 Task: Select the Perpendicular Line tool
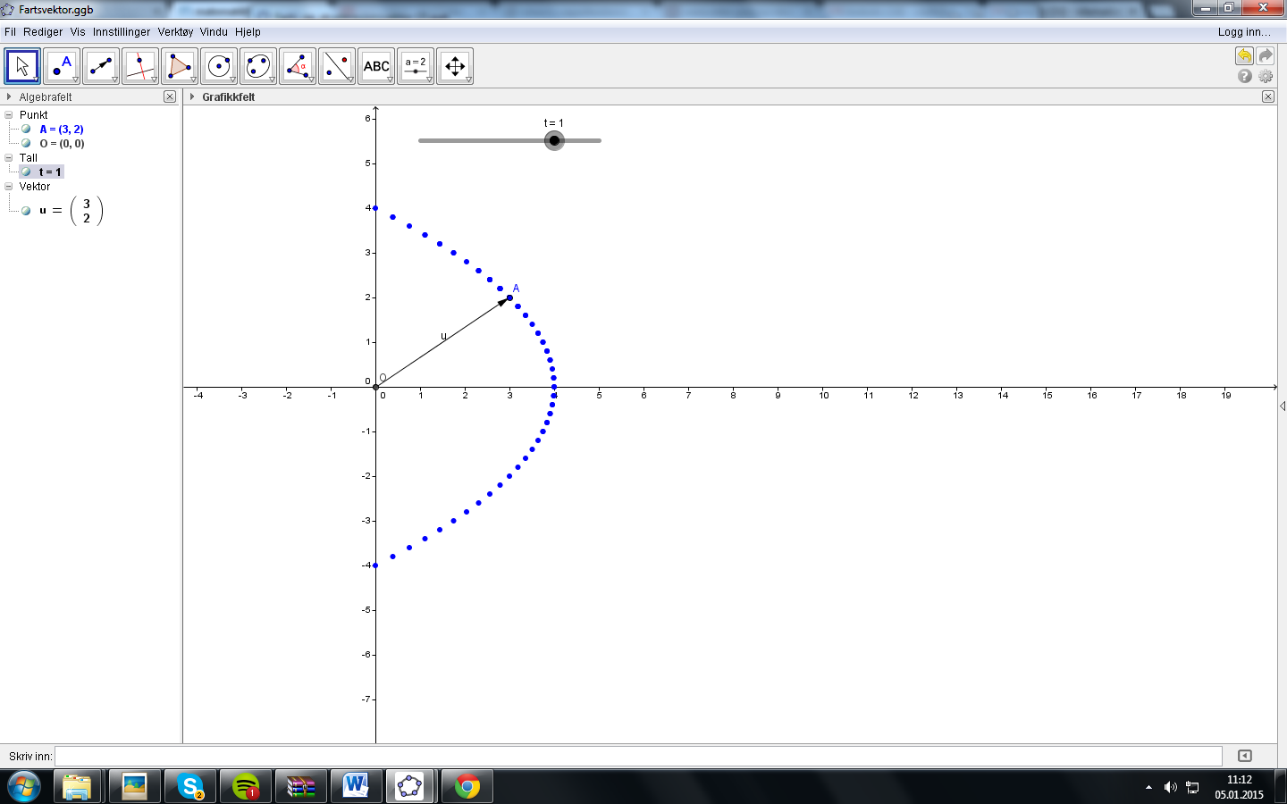140,66
